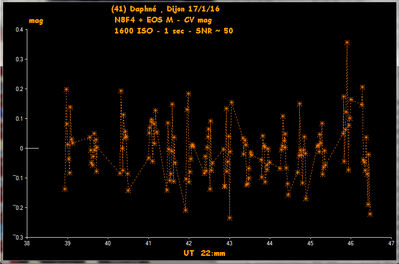Click the "UT 22:mm" x-axis label
399x264 pixels.
pos(204,253)
